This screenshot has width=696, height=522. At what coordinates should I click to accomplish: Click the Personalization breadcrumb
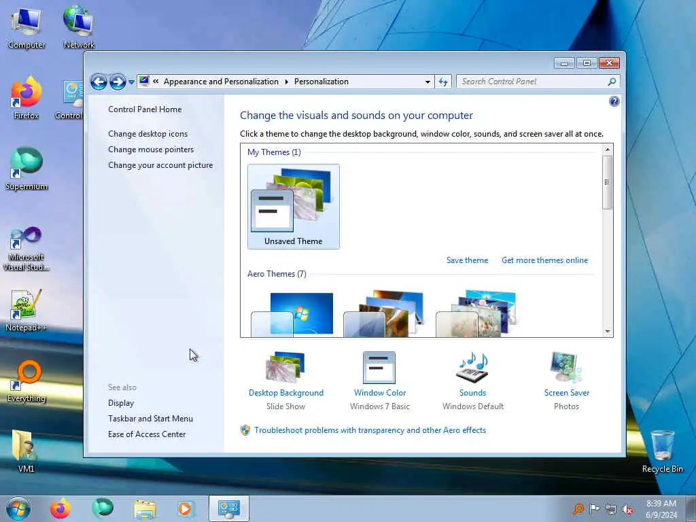(321, 82)
